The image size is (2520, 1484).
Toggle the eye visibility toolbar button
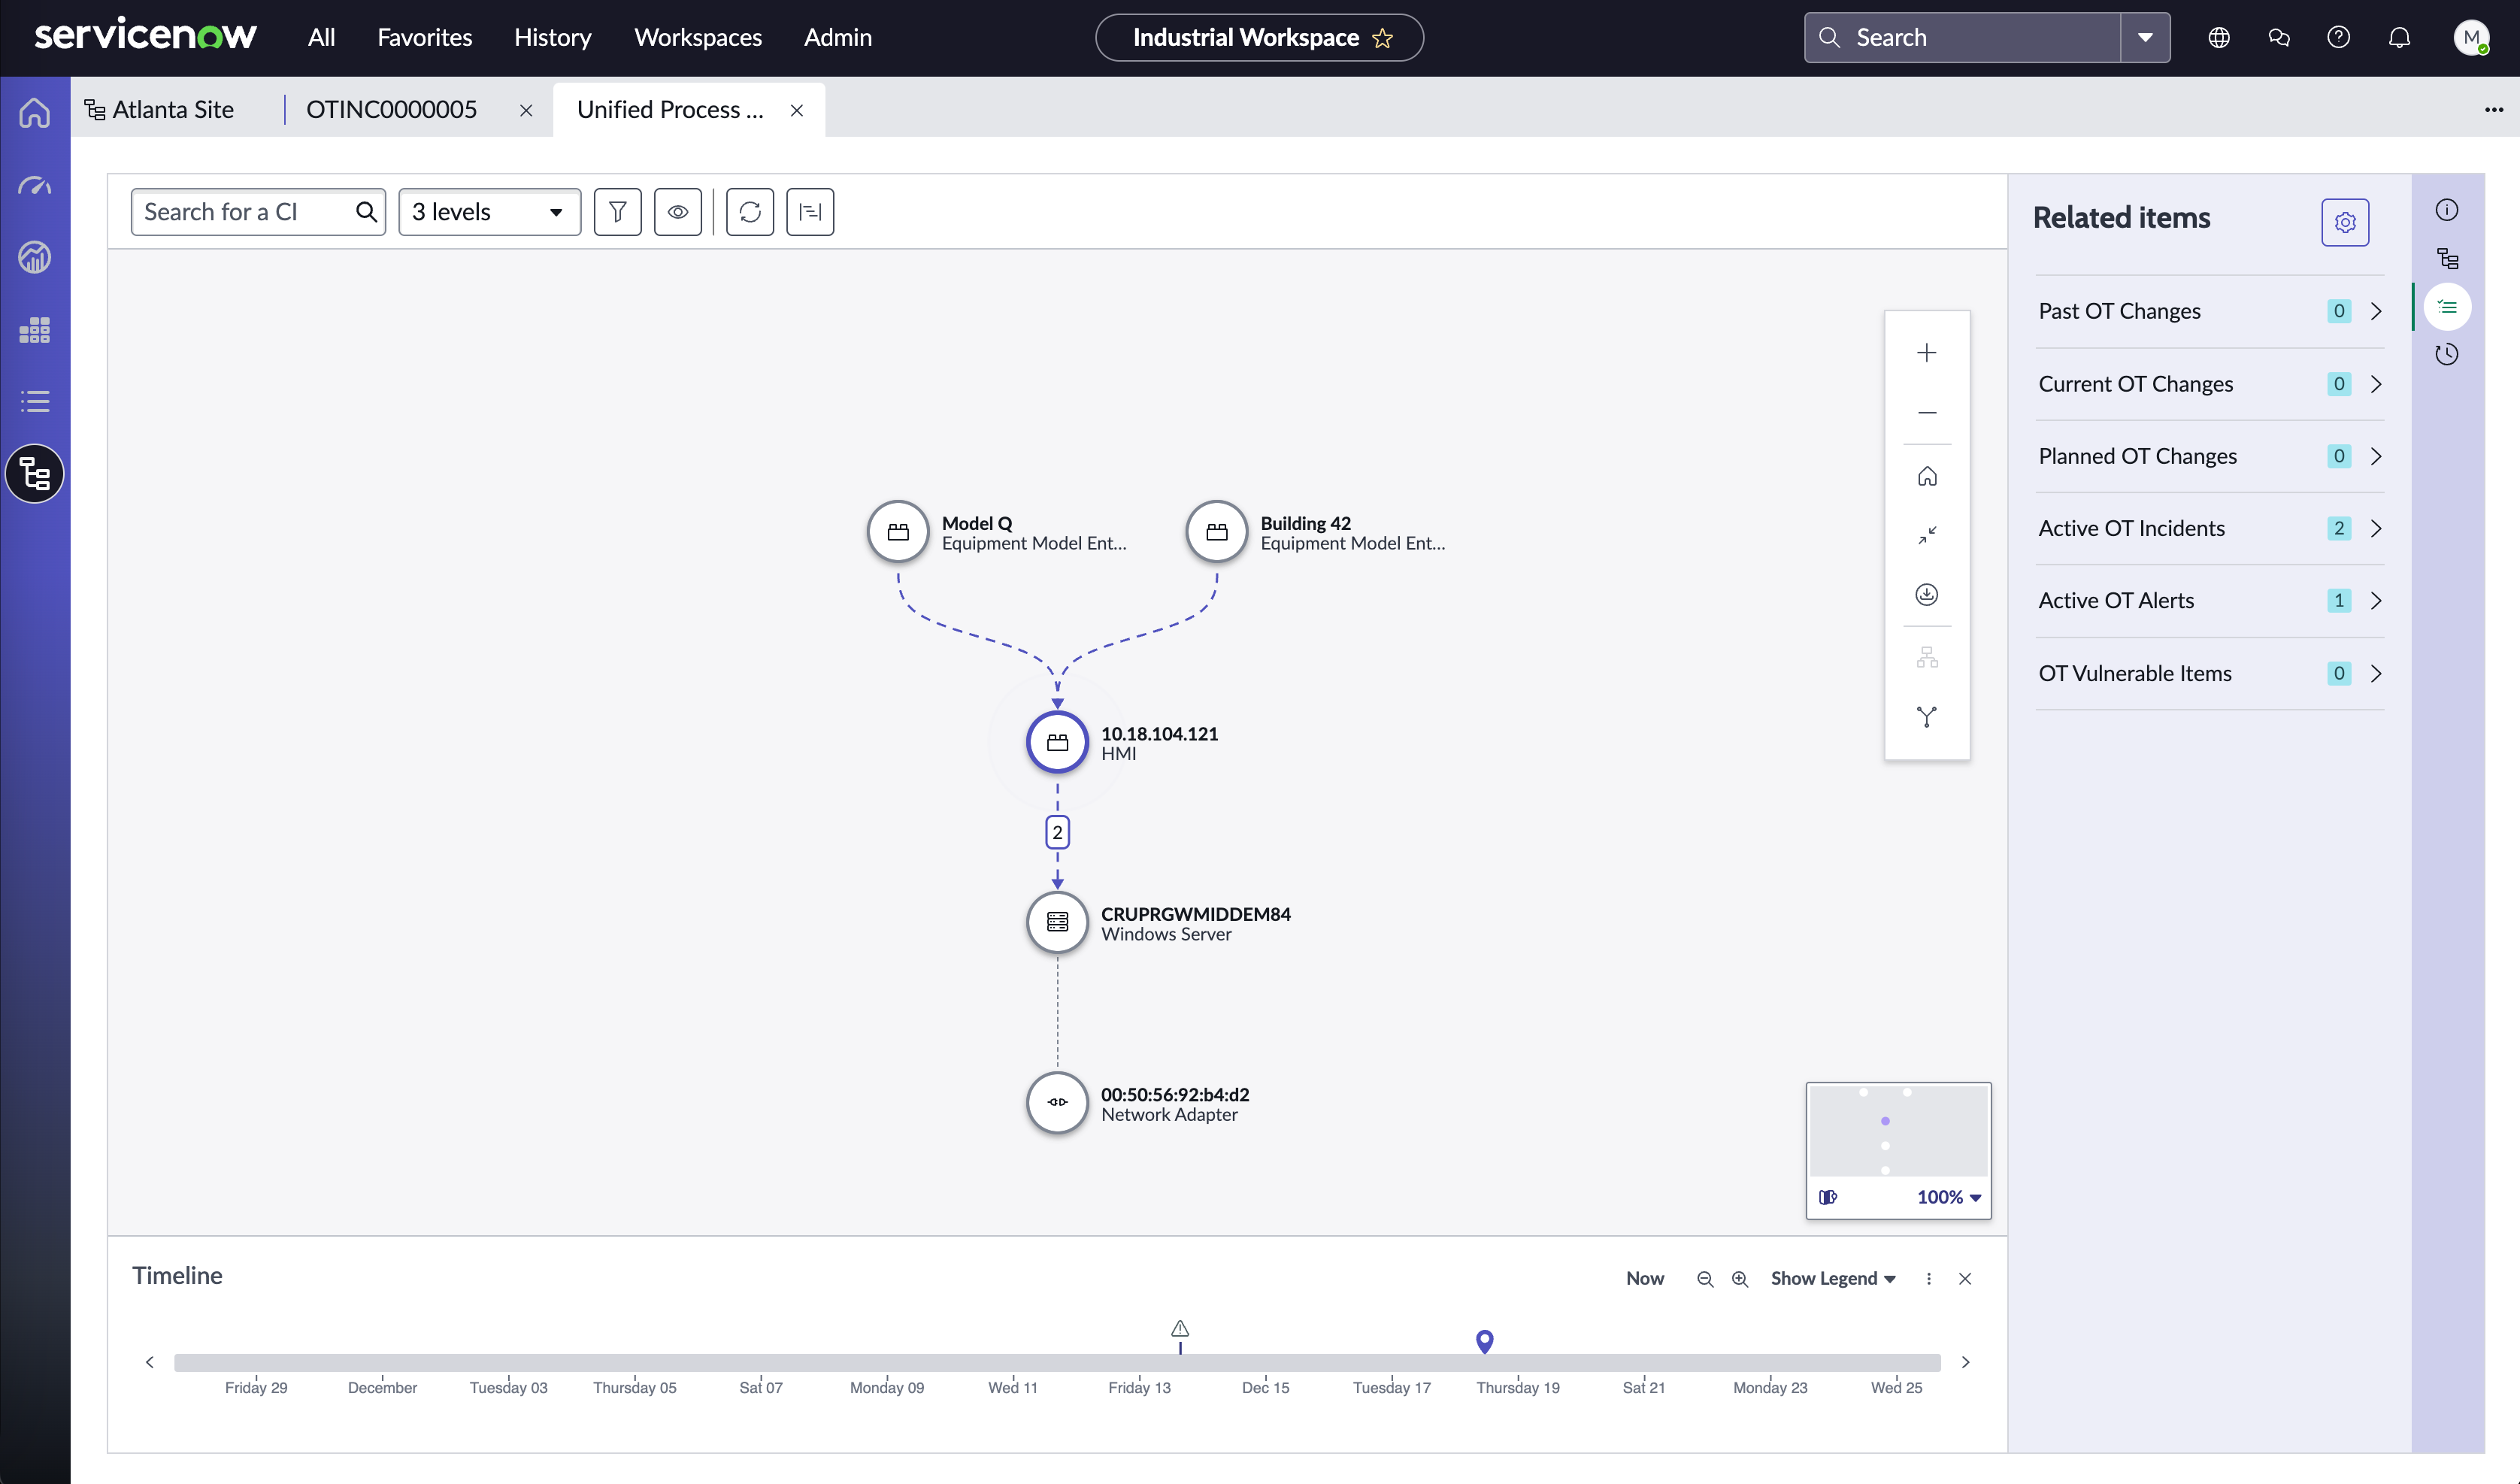677,212
